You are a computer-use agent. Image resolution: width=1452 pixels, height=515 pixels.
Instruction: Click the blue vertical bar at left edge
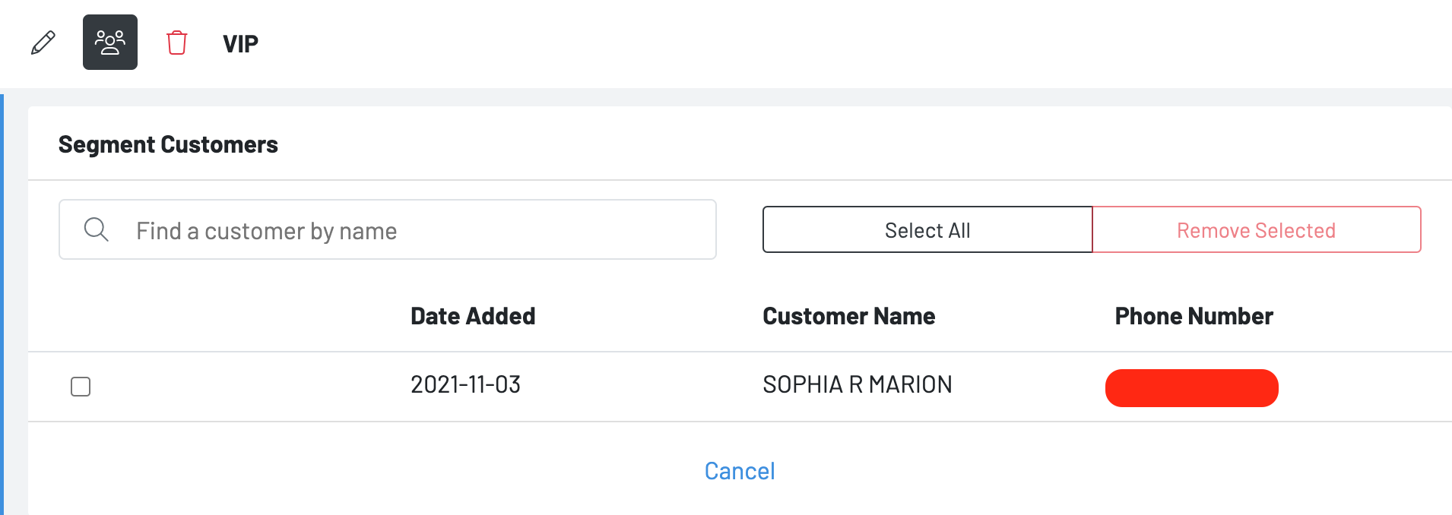[2, 304]
